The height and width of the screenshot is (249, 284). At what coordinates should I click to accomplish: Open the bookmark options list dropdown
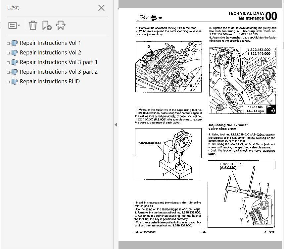pyautogui.click(x=14, y=26)
